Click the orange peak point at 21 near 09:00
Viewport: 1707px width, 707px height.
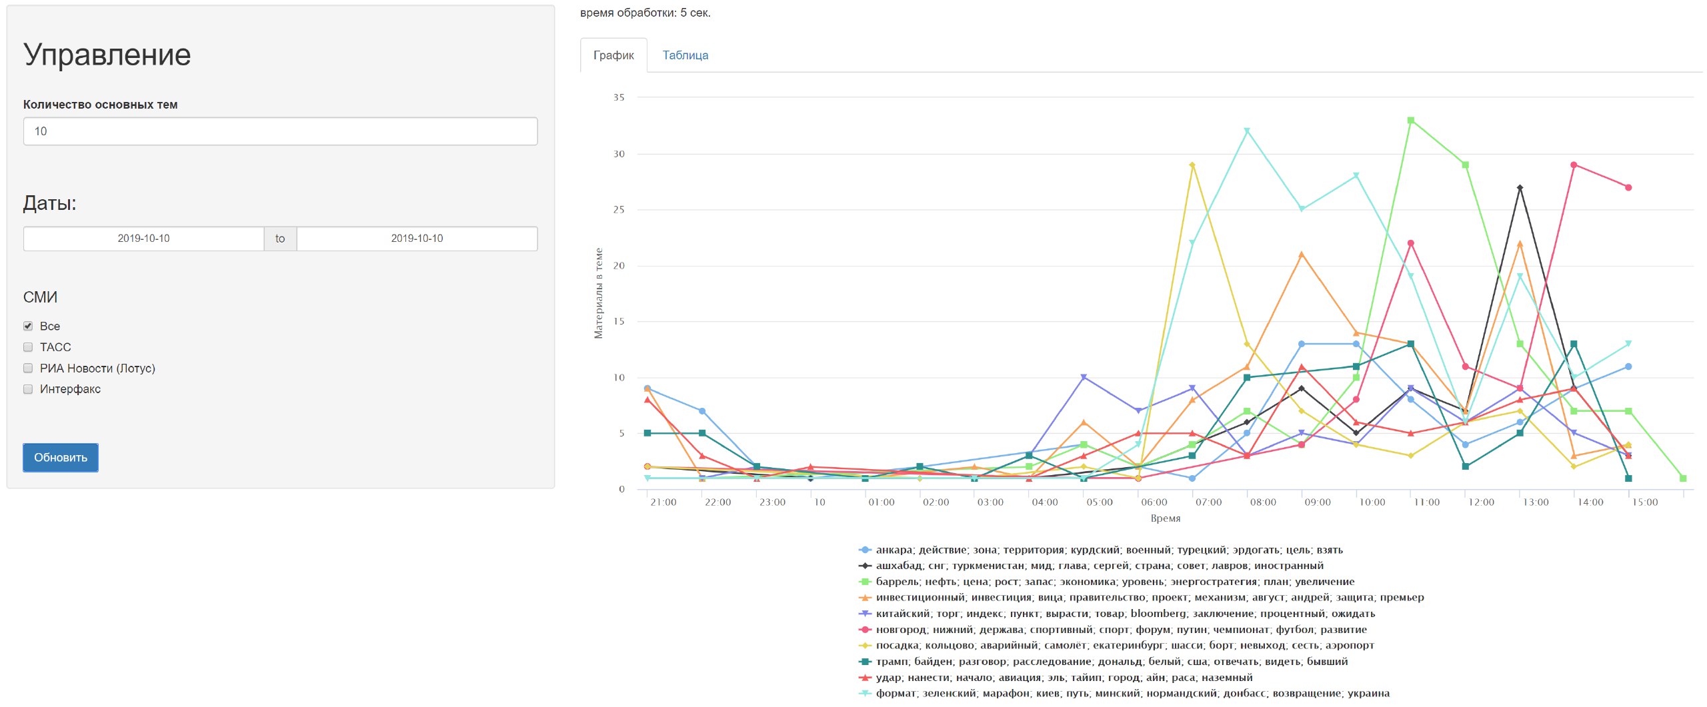(x=1302, y=255)
